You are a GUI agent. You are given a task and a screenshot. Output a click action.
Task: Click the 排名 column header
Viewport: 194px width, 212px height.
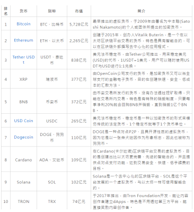pos(6,11)
